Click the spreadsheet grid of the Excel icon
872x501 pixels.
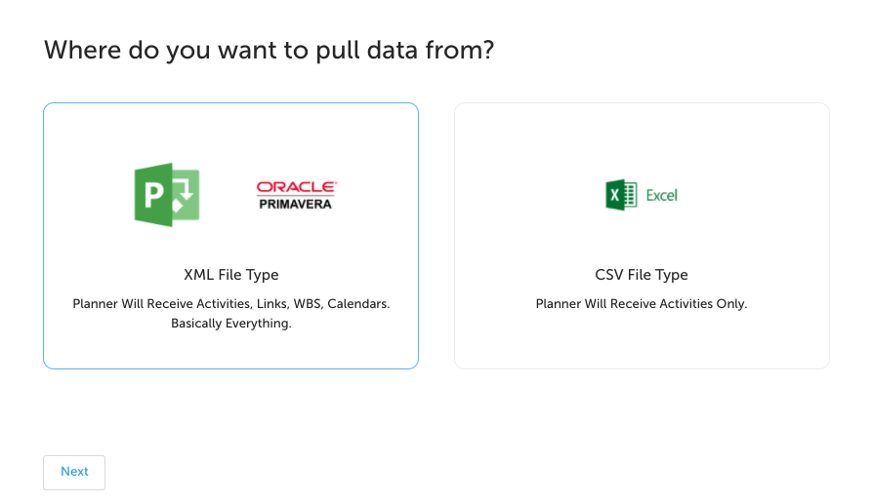coord(631,195)
